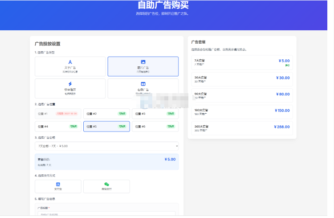This screenshot has width=334, height=218.
Task: Pick the Alipay payment icon
Action: click(x=58, y=184)
